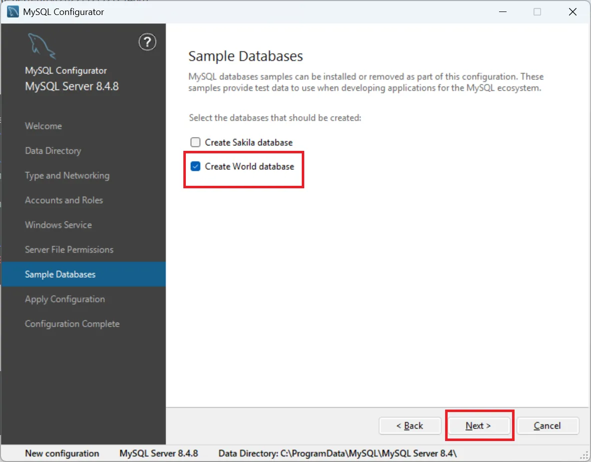Click the Sample Databases heading
Viewport: 591px width, 462px height.
[245, 56]
